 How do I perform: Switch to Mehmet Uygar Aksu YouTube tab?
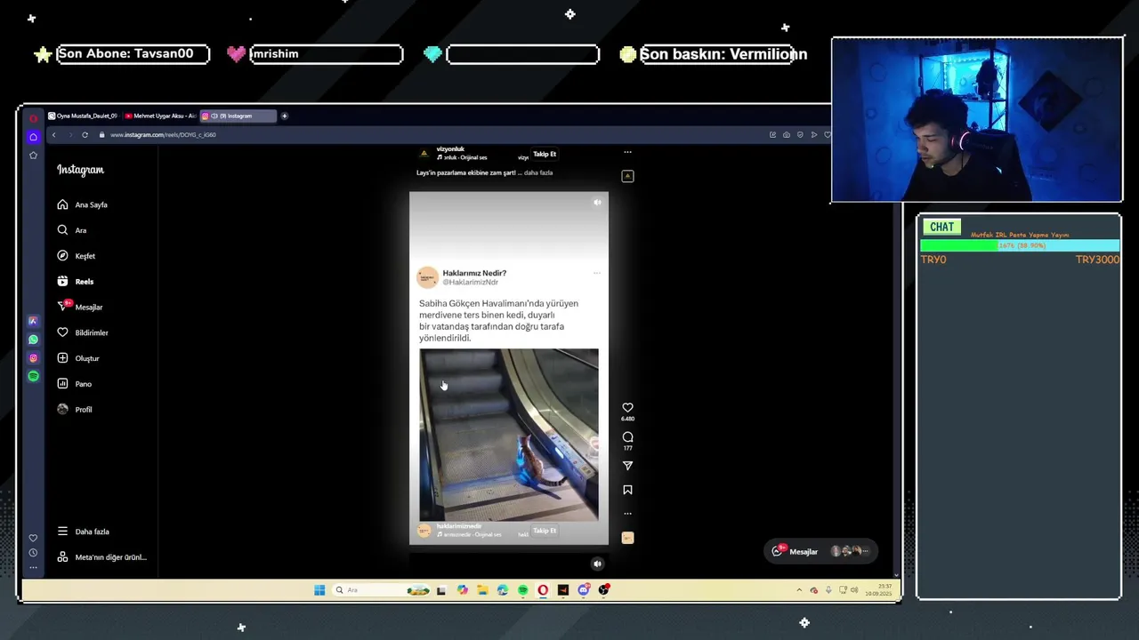click(160, 116)
